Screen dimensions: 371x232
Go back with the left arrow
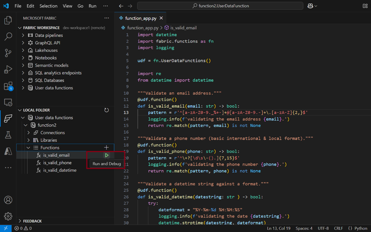point(121,6)
